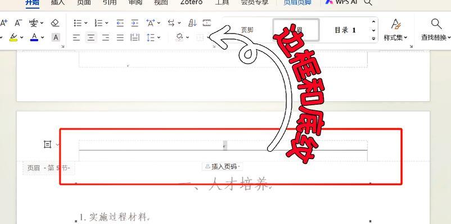Viewport: 451px width, 224px height.
Task: Increase paragraph indent
Action: (134, 23)
